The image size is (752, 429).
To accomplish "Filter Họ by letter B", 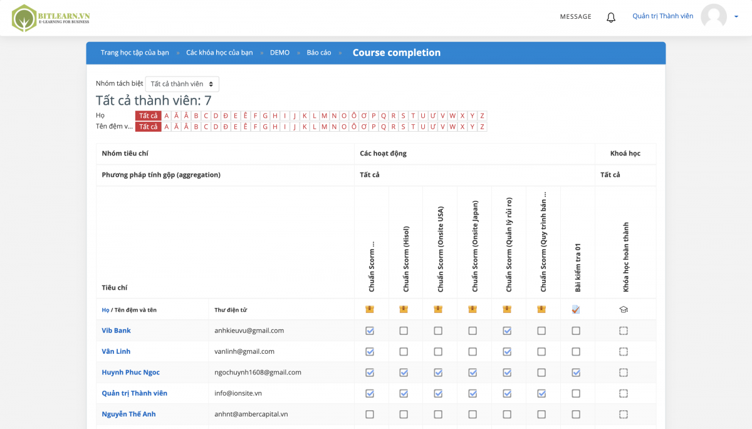I will coord(196,115).
